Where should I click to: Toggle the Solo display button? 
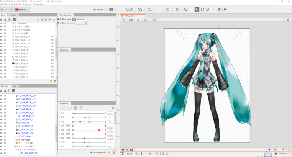click(x=155, y=20)
